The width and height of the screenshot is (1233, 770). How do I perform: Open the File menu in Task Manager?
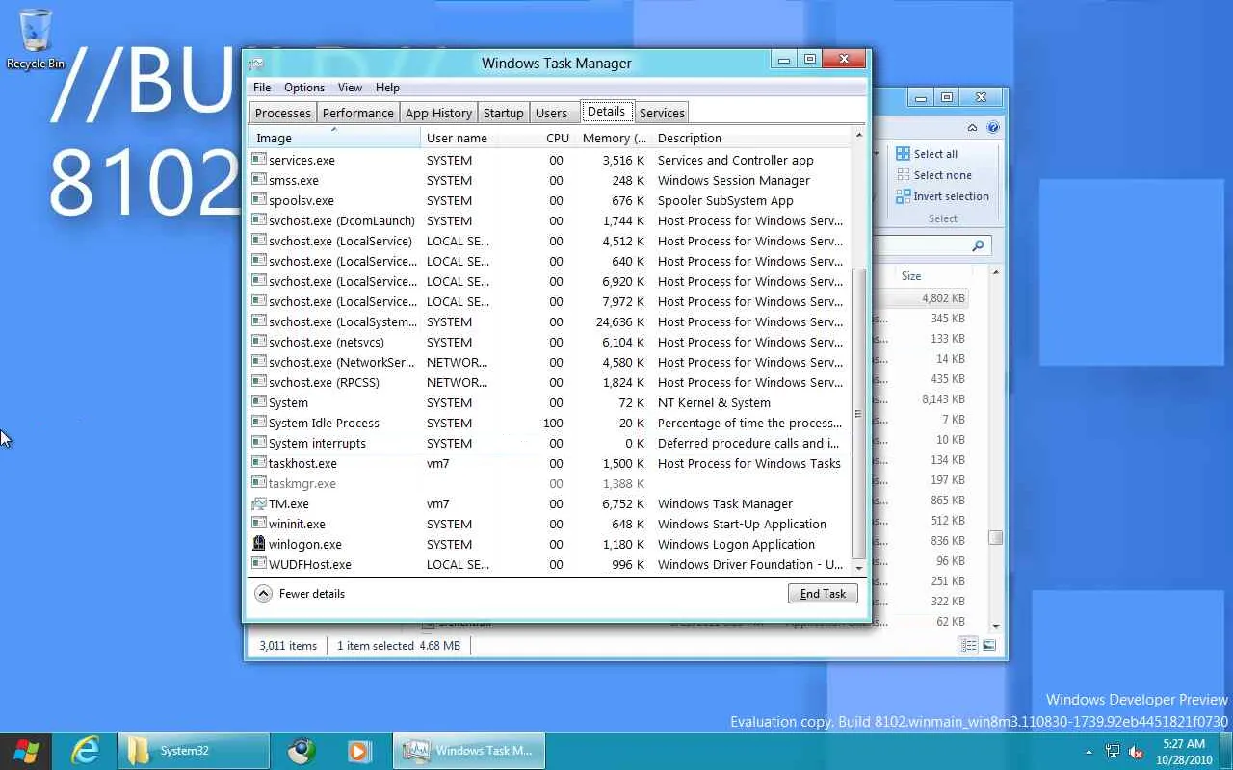262,88
